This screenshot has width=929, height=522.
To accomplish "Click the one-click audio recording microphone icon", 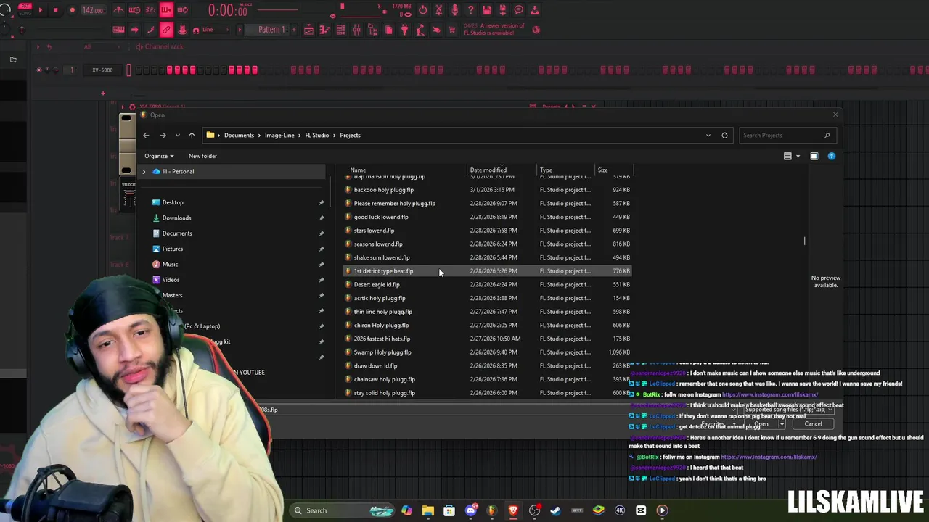I will coord(455,10).
